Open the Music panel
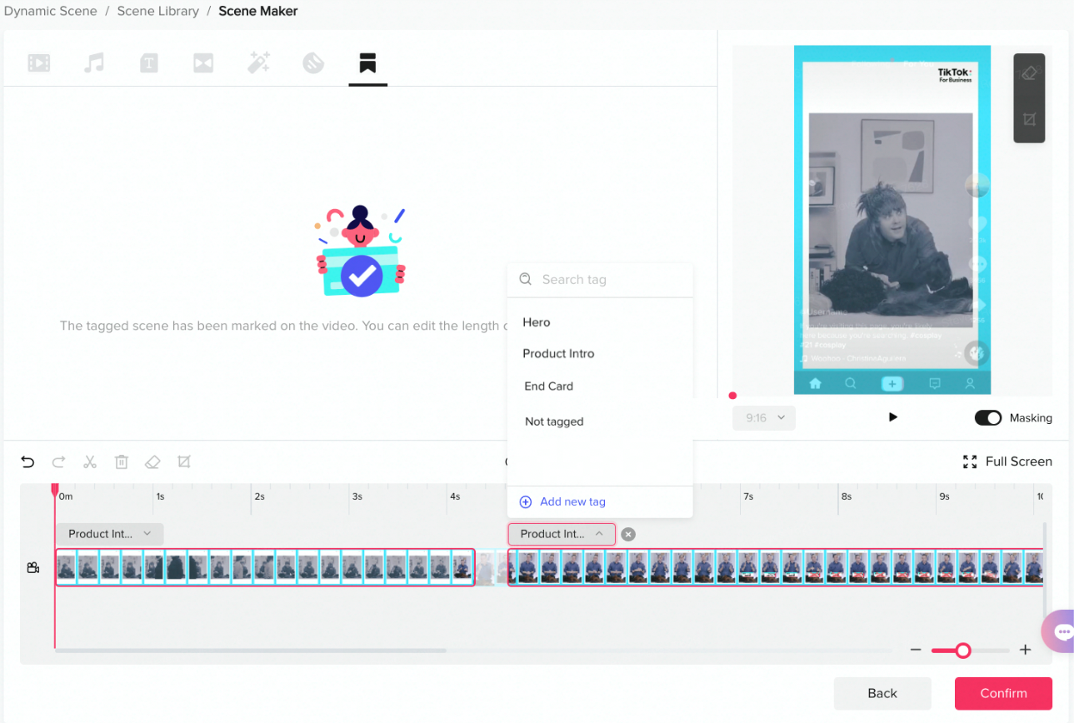This screenshot has width=1074, height=723. point(93,62)
